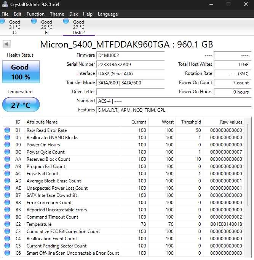Click status icon of Cumulative ECC Bit Correction

pos(7,231)
